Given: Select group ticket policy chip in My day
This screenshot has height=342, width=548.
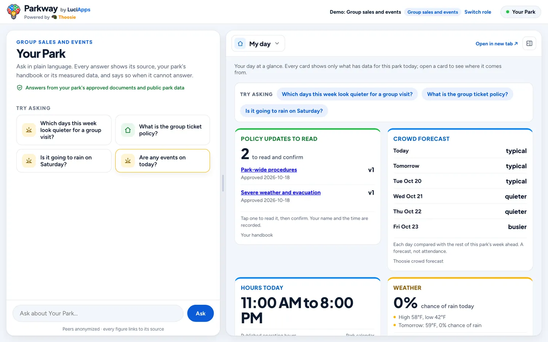Looking at the screenshot, I should point(467,94).
